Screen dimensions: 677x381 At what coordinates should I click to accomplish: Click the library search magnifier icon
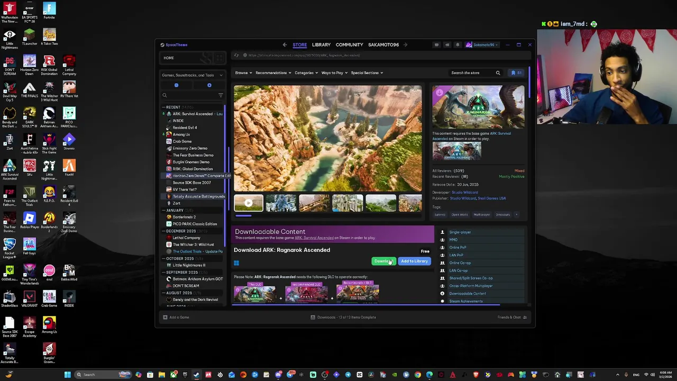point(164,95)
